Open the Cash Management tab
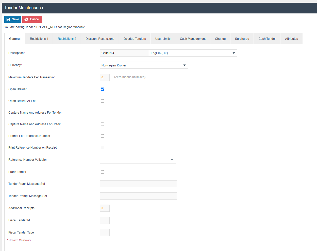The width and height of the screenshot is (317, 251). coord(193,39)
